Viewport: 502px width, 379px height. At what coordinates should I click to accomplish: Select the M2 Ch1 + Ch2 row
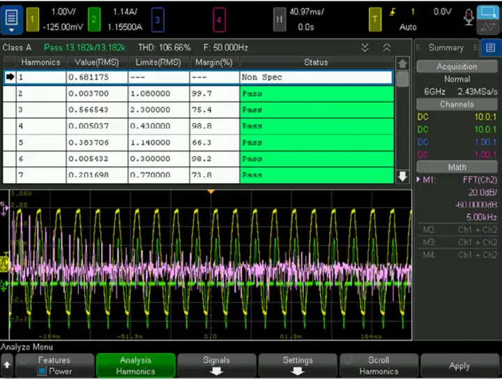(x=457, y=230)
